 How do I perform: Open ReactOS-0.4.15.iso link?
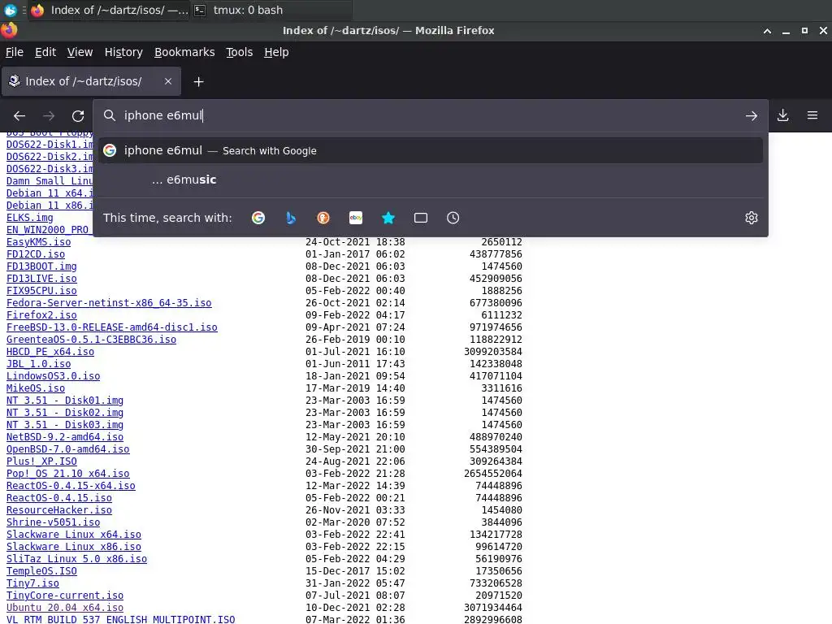(58, 498)
